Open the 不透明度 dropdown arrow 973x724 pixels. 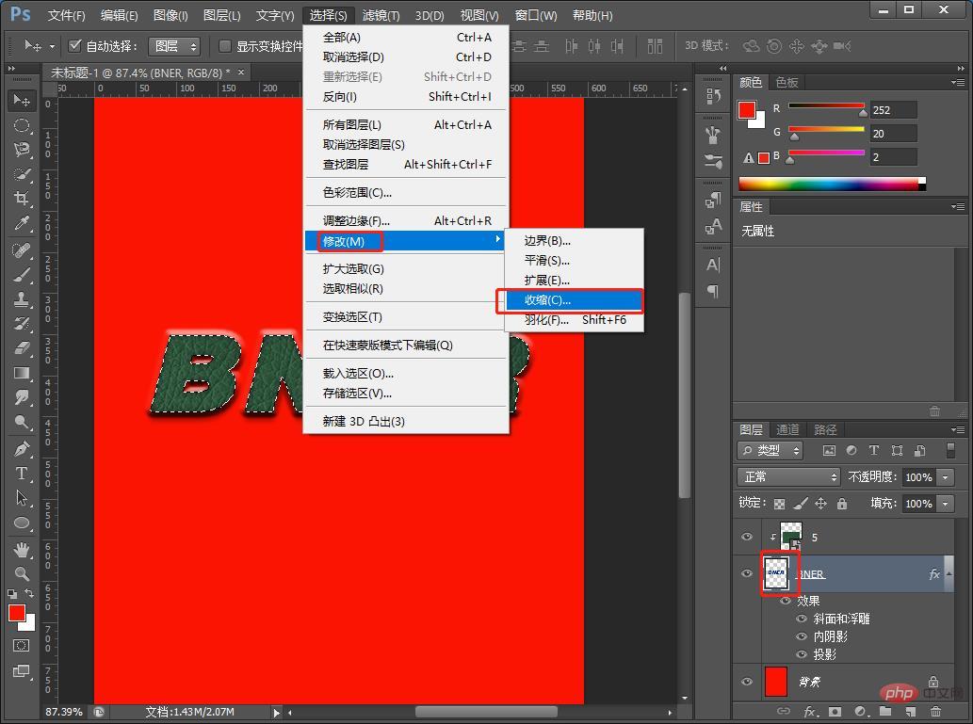pos(945,477)
